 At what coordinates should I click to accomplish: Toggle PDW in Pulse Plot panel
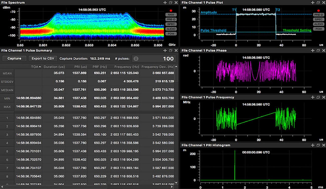click(x=319, y=29)
